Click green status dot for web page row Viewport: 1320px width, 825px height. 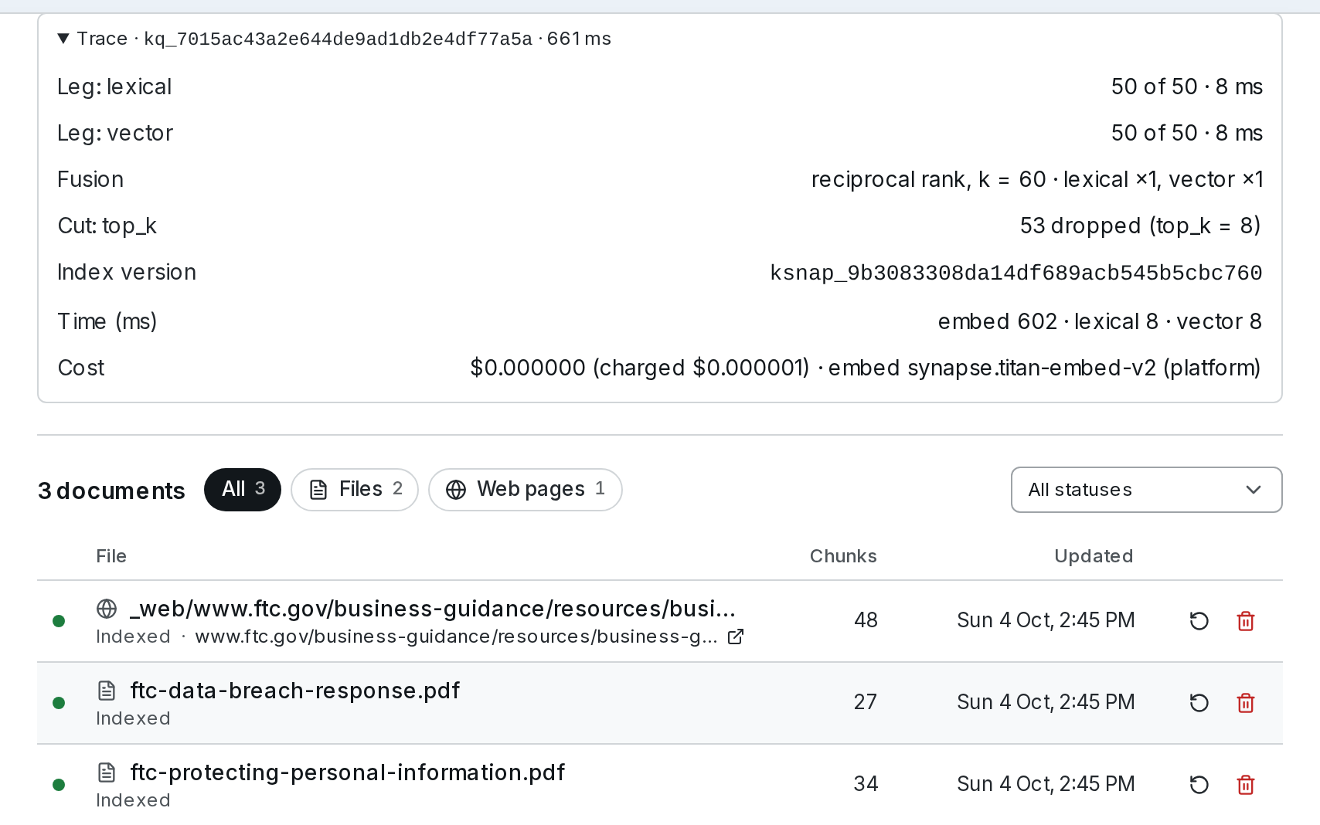click(x=59, y=621)
